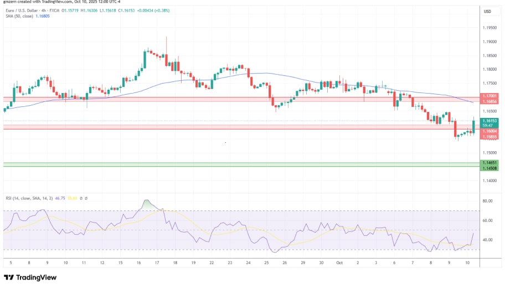The height and width of the screenshot is (284, 505).
Task: Select the red 1.15855 price level tag
Action: pyautogui.click(x=489, y=136)
